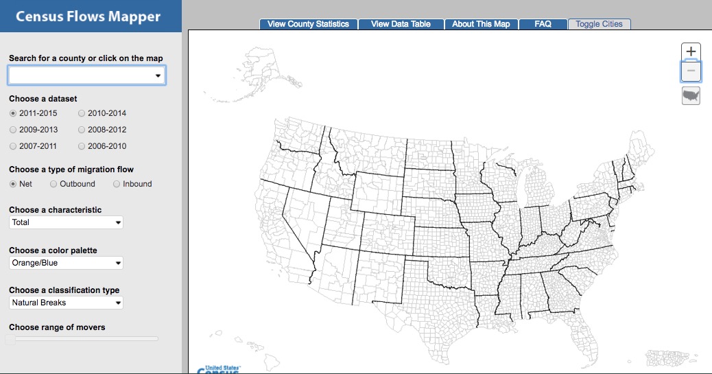Screen dimensions: 712x374
Task: Select the 2009-2013 dataset option
Action: (x=13, y=130)
